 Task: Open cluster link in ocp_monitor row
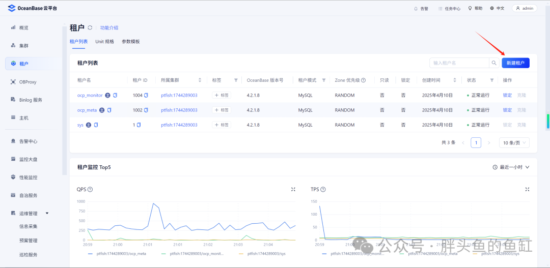tap(179, 95)
